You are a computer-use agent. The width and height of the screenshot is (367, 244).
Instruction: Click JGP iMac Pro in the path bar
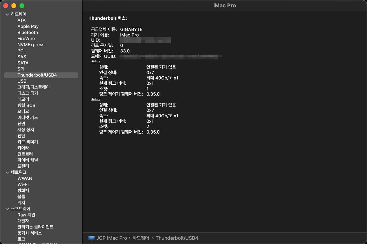[112, 238]
